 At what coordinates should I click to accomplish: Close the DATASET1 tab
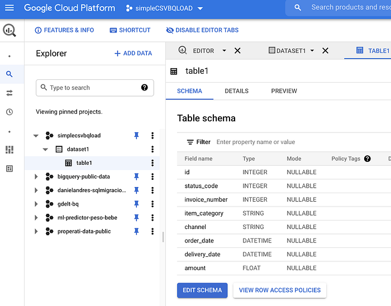325,51
